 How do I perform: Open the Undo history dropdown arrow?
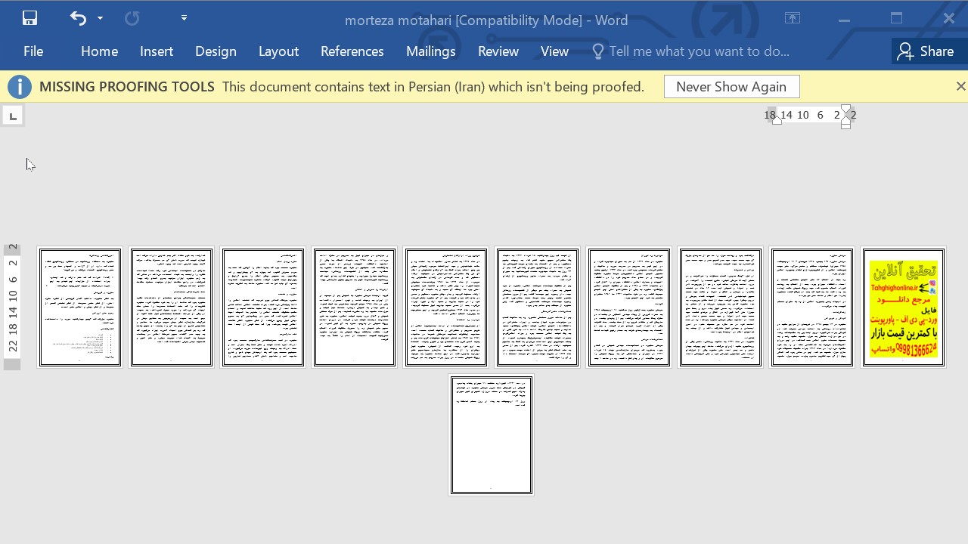coord(100,18)
